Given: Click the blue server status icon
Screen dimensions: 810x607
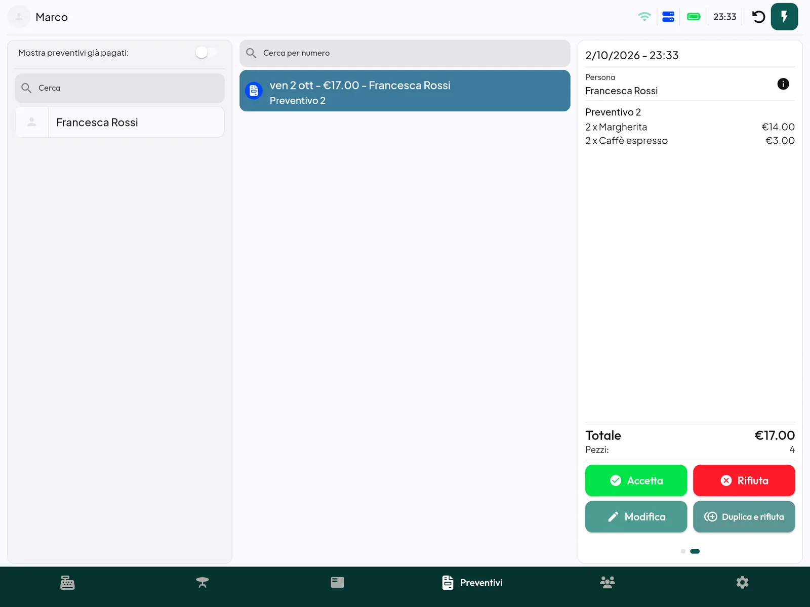Looking at the screenshot, I should (x=668, y=17).
